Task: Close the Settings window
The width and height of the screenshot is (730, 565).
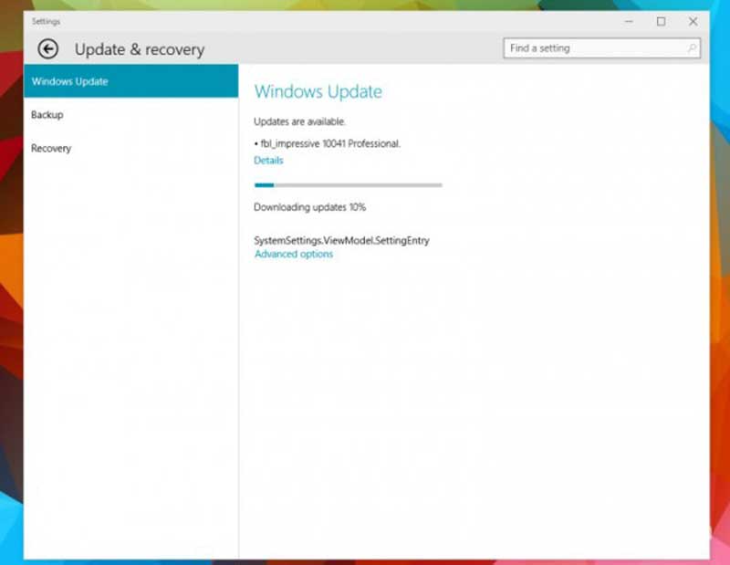Action: (693, 21)
